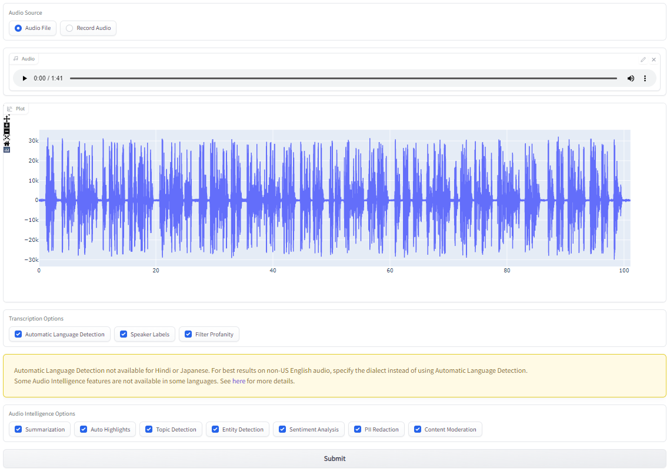
Task: Toggle the Filter Profanity checkbox
Action: click(209, 334)
